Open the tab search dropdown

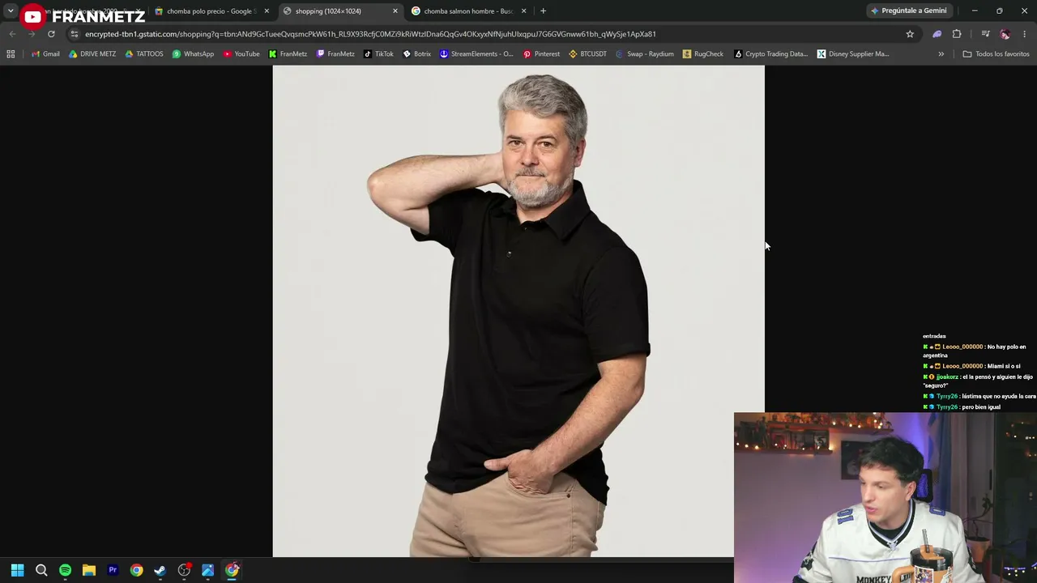coord(11,11)
